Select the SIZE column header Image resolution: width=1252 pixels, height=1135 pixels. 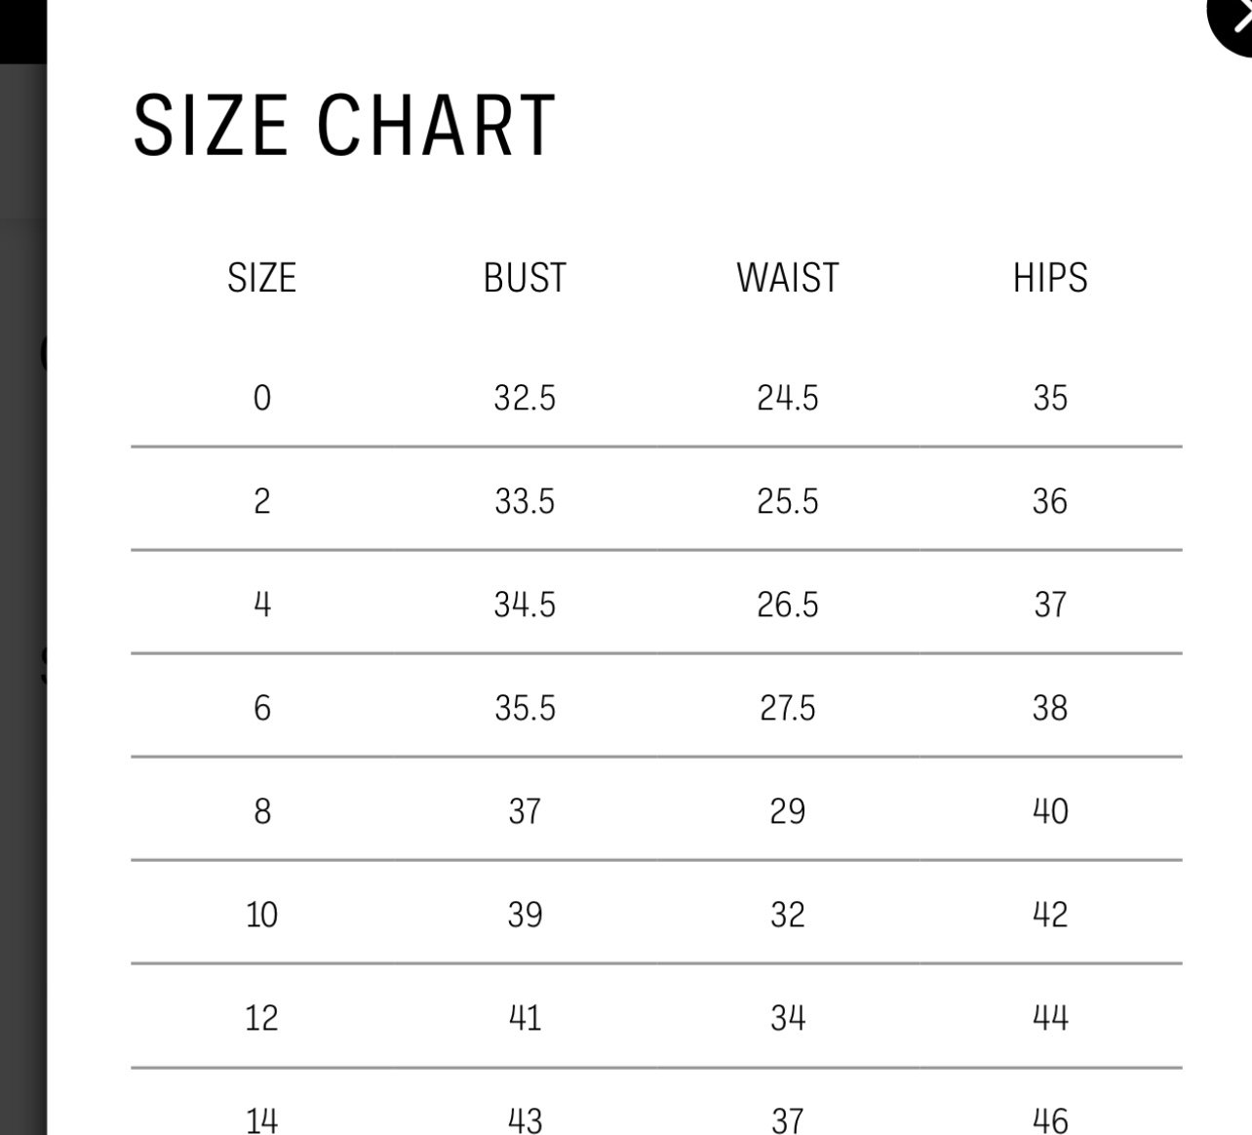(261, 278)
